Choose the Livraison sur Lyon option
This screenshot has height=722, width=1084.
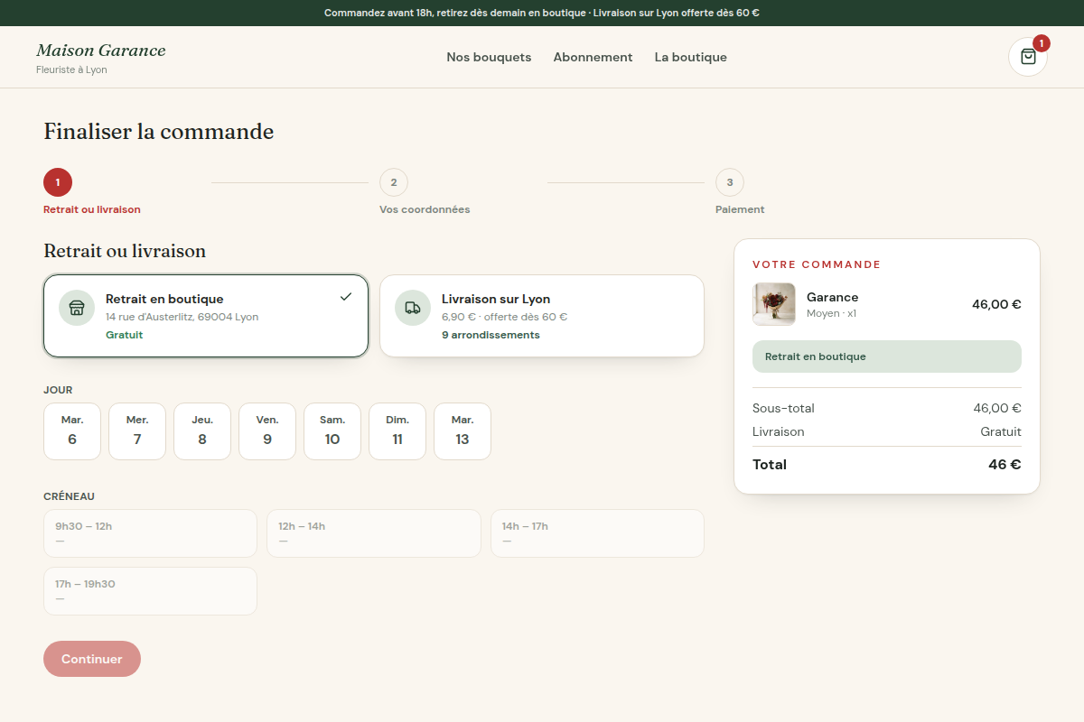pos(542,316)
